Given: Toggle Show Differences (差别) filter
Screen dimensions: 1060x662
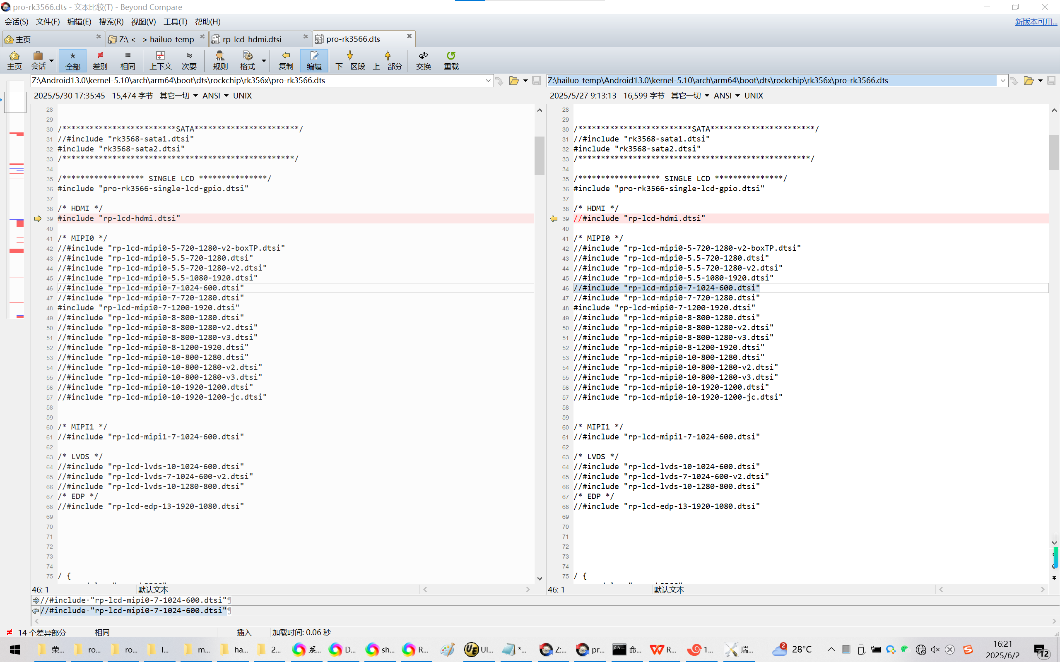Looking at the screenshot, I should (100, 60).
